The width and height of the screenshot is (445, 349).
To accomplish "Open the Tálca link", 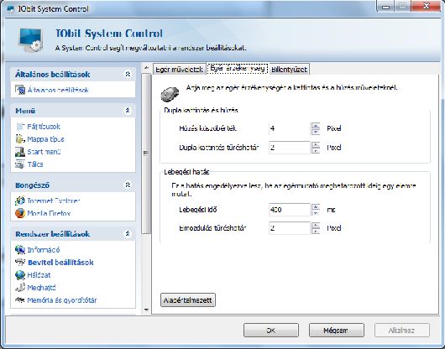I will (x=35, y=164).
